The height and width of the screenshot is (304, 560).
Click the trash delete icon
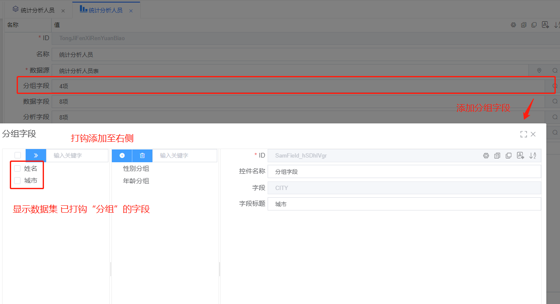(x=143, y=155)
